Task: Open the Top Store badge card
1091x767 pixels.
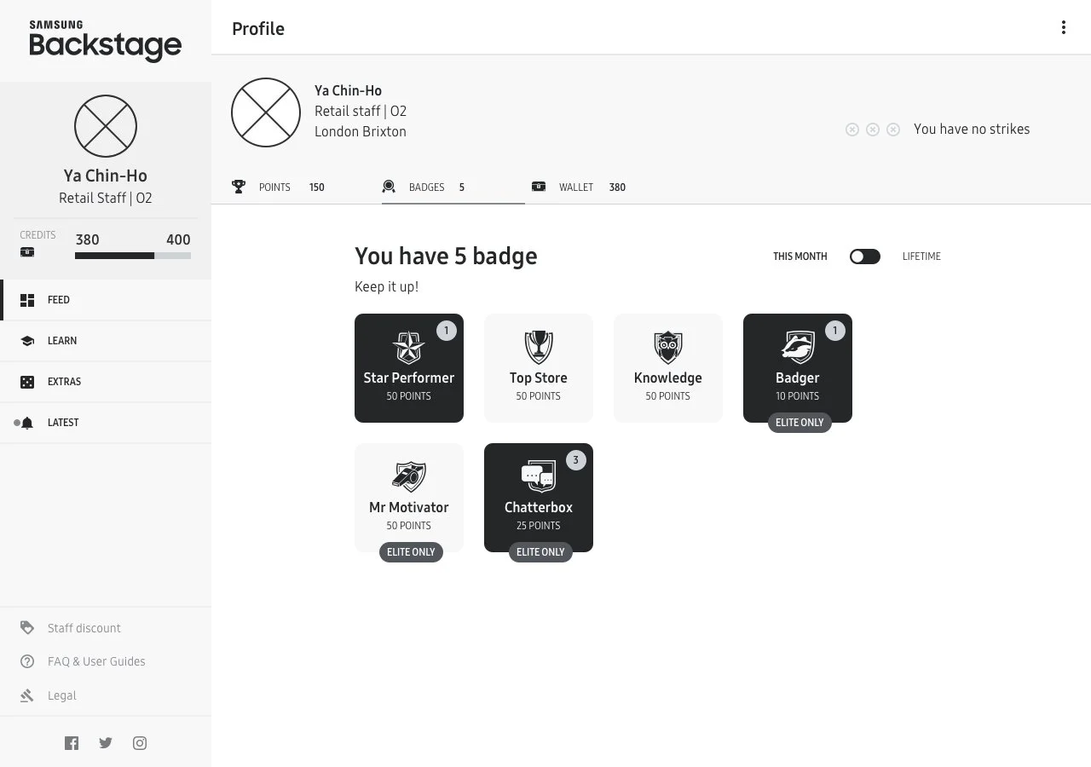Action: [x=539, y=368]
